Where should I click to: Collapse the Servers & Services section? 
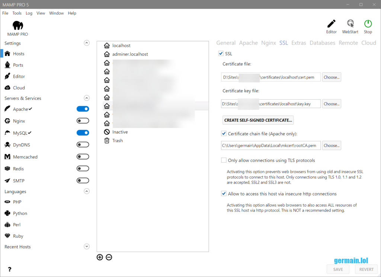[x=87, y=98]
